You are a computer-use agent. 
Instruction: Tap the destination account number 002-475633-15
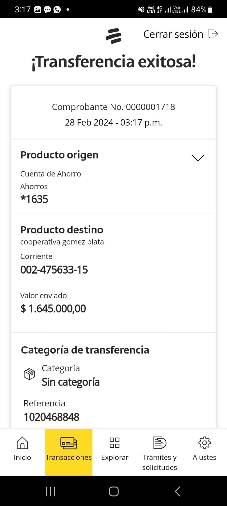[x=54, y=270]
